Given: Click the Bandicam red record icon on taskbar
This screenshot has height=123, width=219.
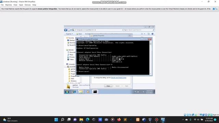Looking at the screenshot, I should 157,120.
